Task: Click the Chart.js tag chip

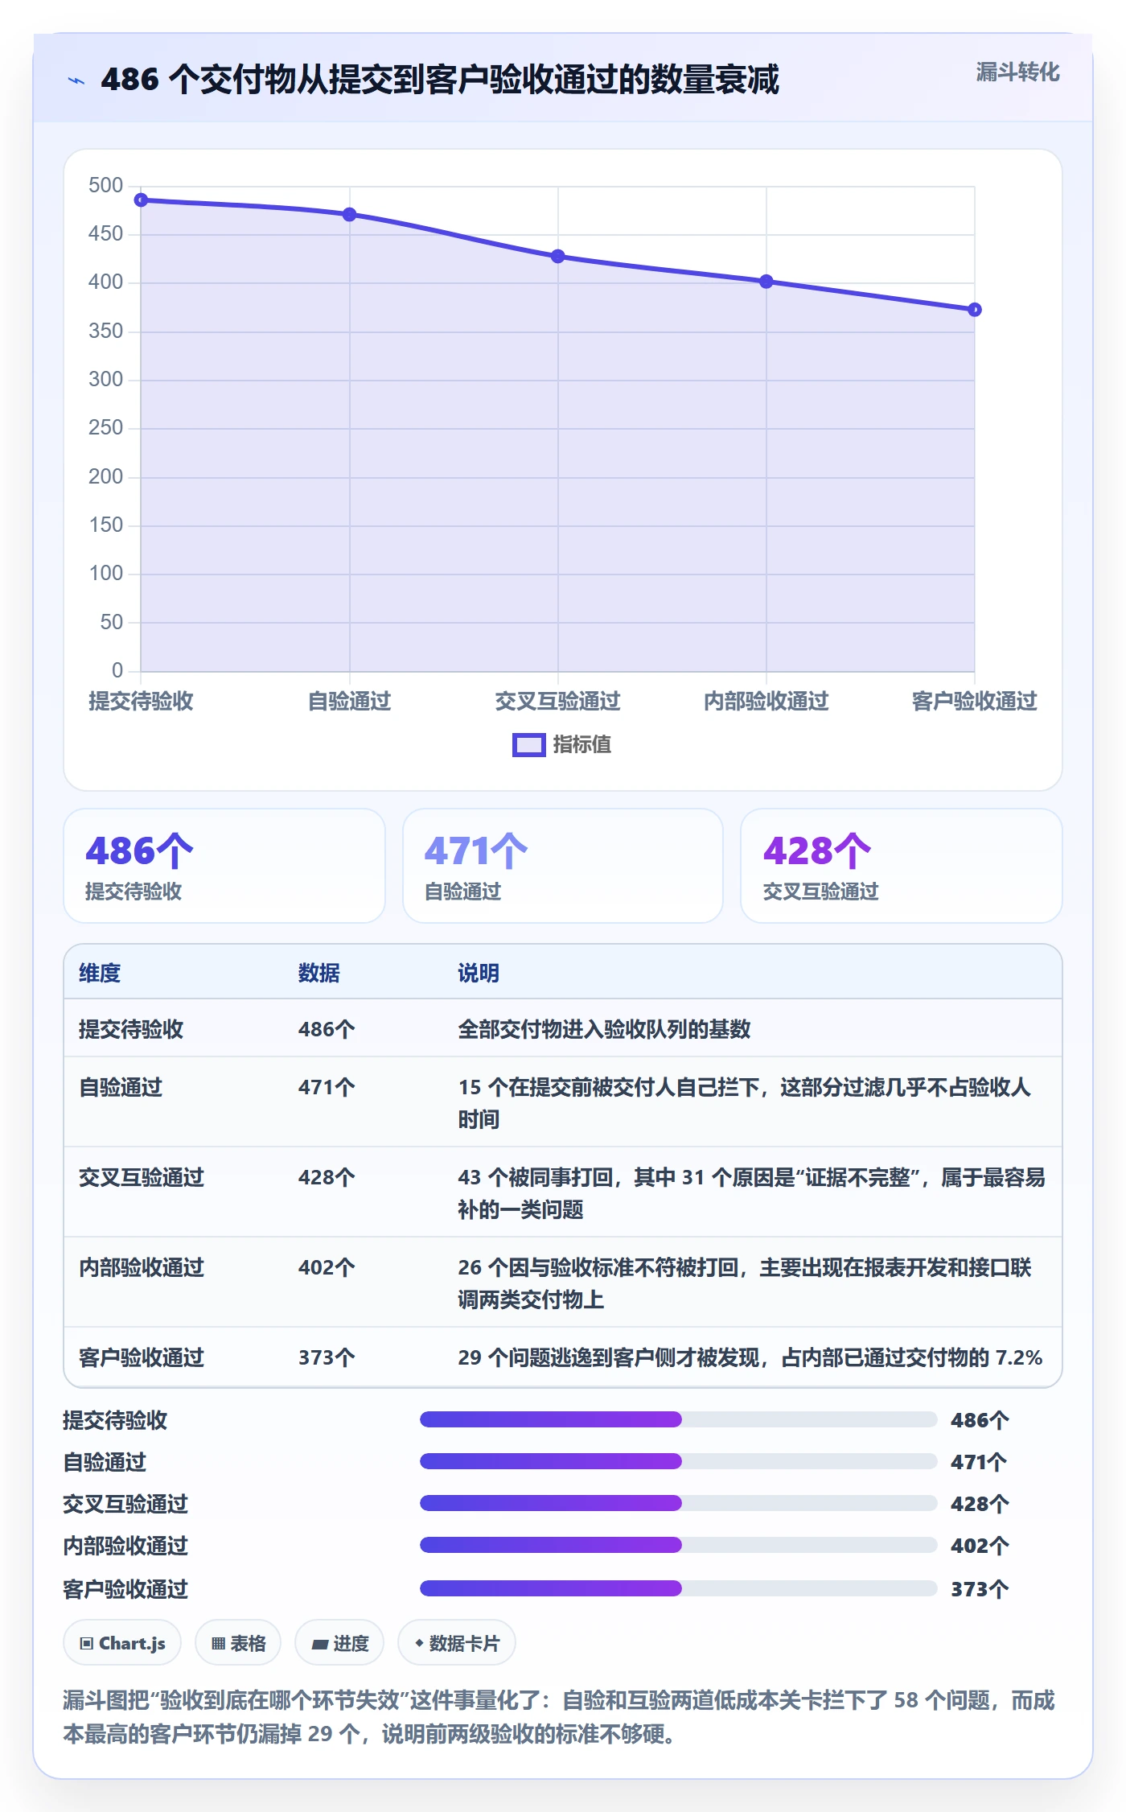Action: [x=122, y=1643]
